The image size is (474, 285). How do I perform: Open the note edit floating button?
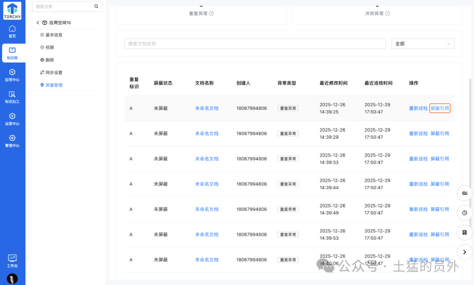pos(465,232)
